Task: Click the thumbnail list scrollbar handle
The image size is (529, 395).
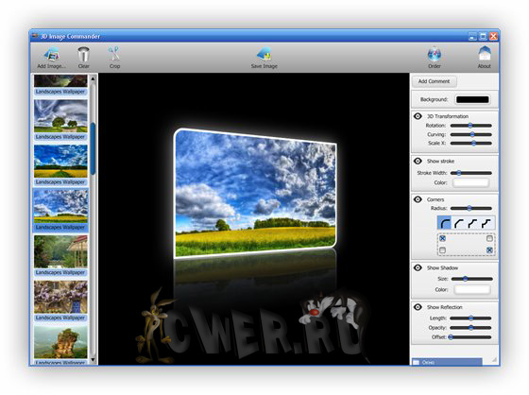Action: (x=93, y=148)
